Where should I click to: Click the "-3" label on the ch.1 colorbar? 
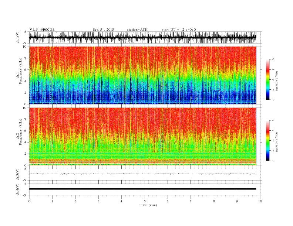(273, 59)
